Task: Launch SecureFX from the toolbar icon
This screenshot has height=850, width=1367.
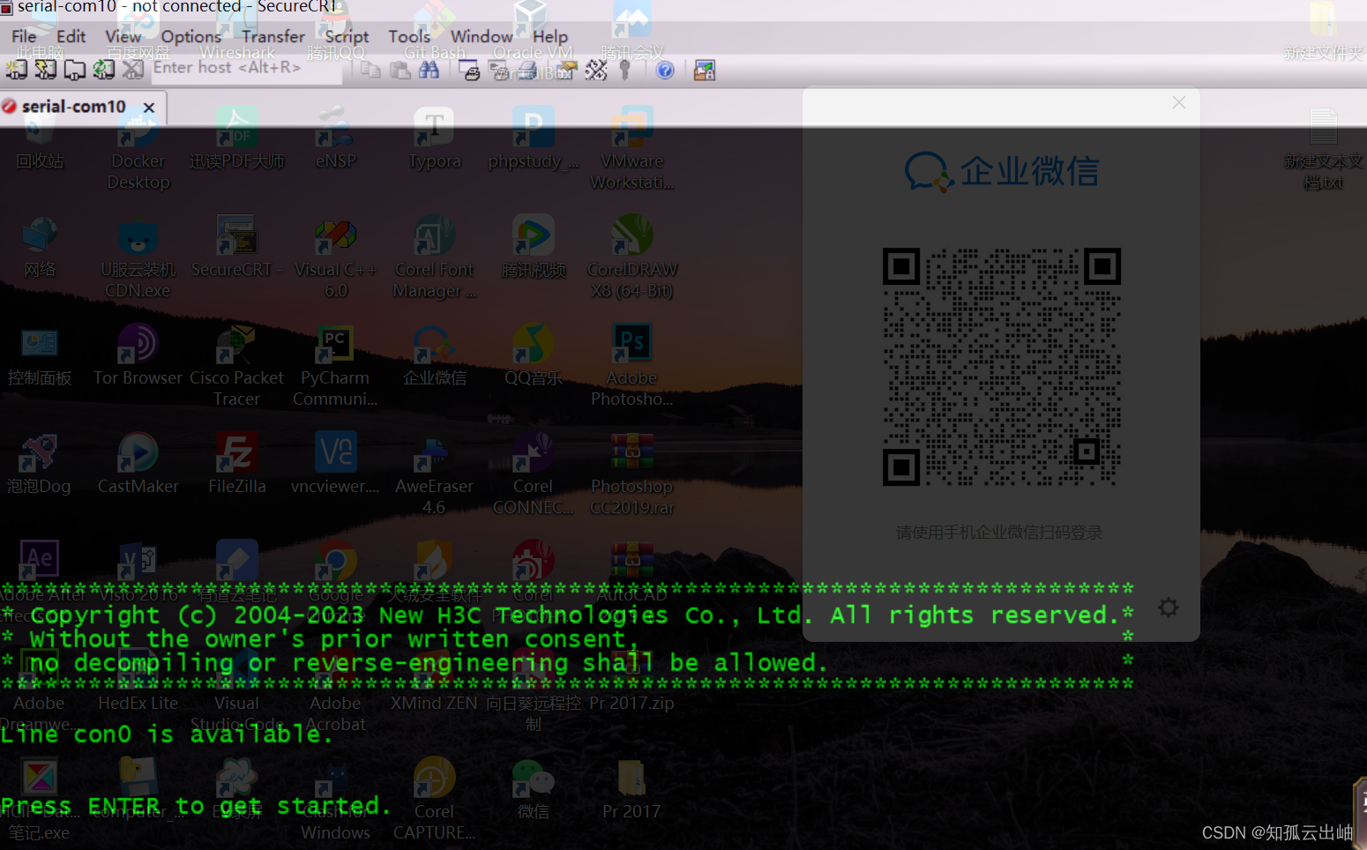Action: pyautogui.click(x=704, y=70)
